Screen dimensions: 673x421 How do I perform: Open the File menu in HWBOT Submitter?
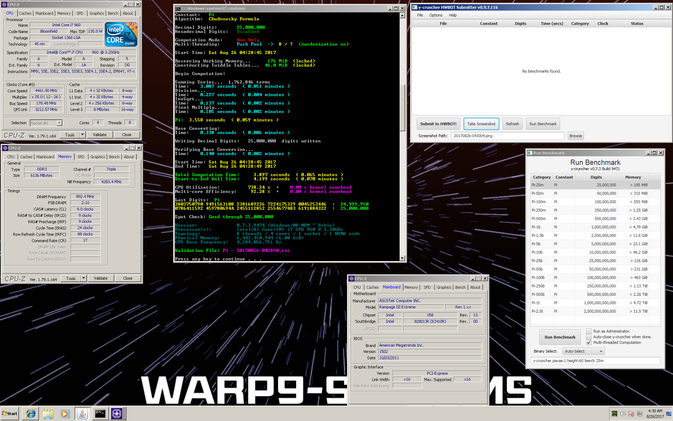420,15
